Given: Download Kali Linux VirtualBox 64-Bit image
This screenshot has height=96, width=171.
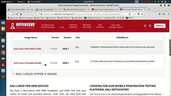Looking at the screenshot, I should [28, 63].
